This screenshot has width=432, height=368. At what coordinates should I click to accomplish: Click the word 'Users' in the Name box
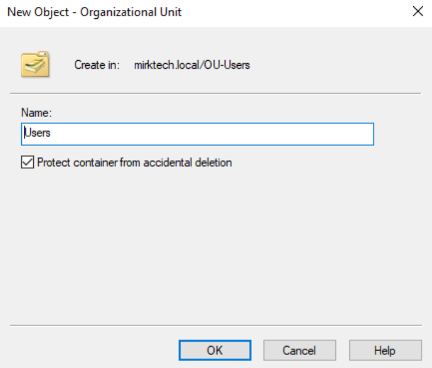(x=37, y=134)
